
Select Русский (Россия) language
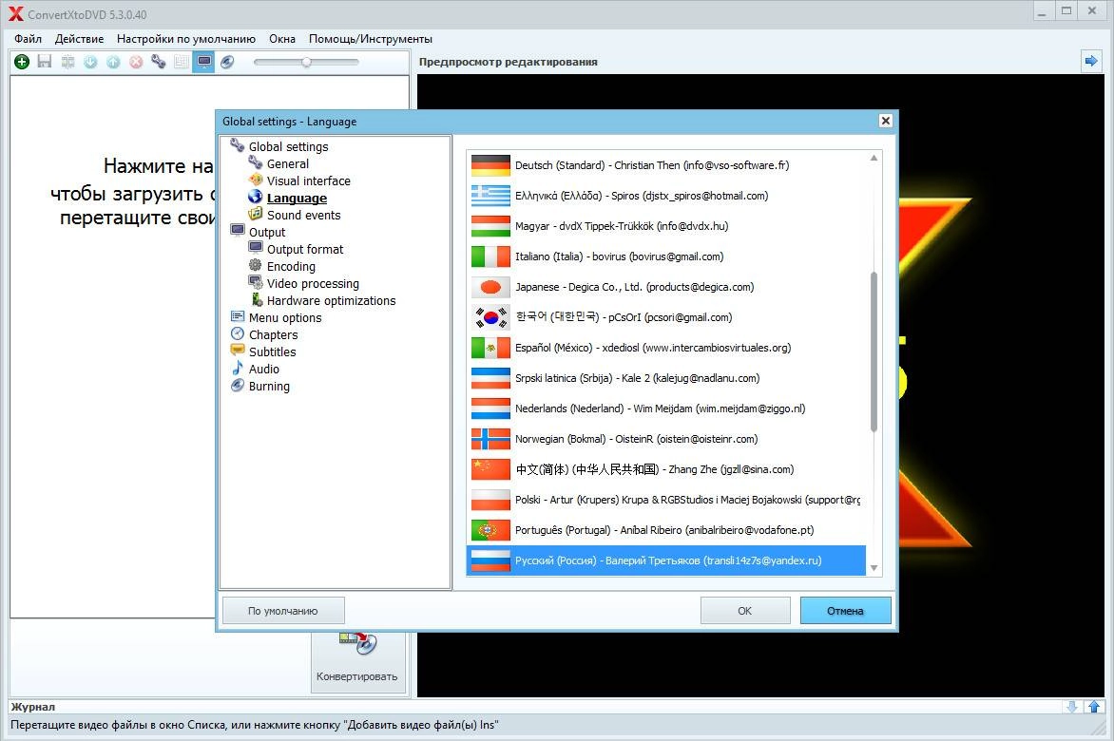(666, 560)
